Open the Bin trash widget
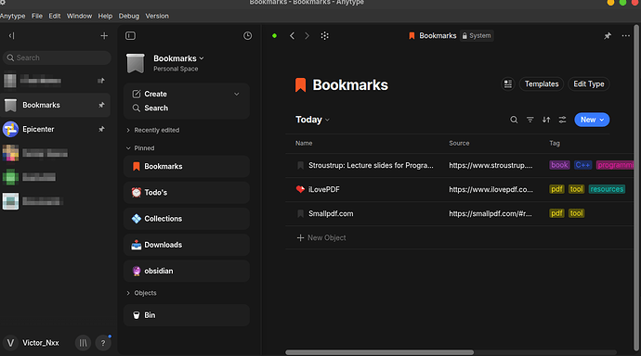This screenshot has width=641, height=356. pyautogui.click(x=187, y=315)
